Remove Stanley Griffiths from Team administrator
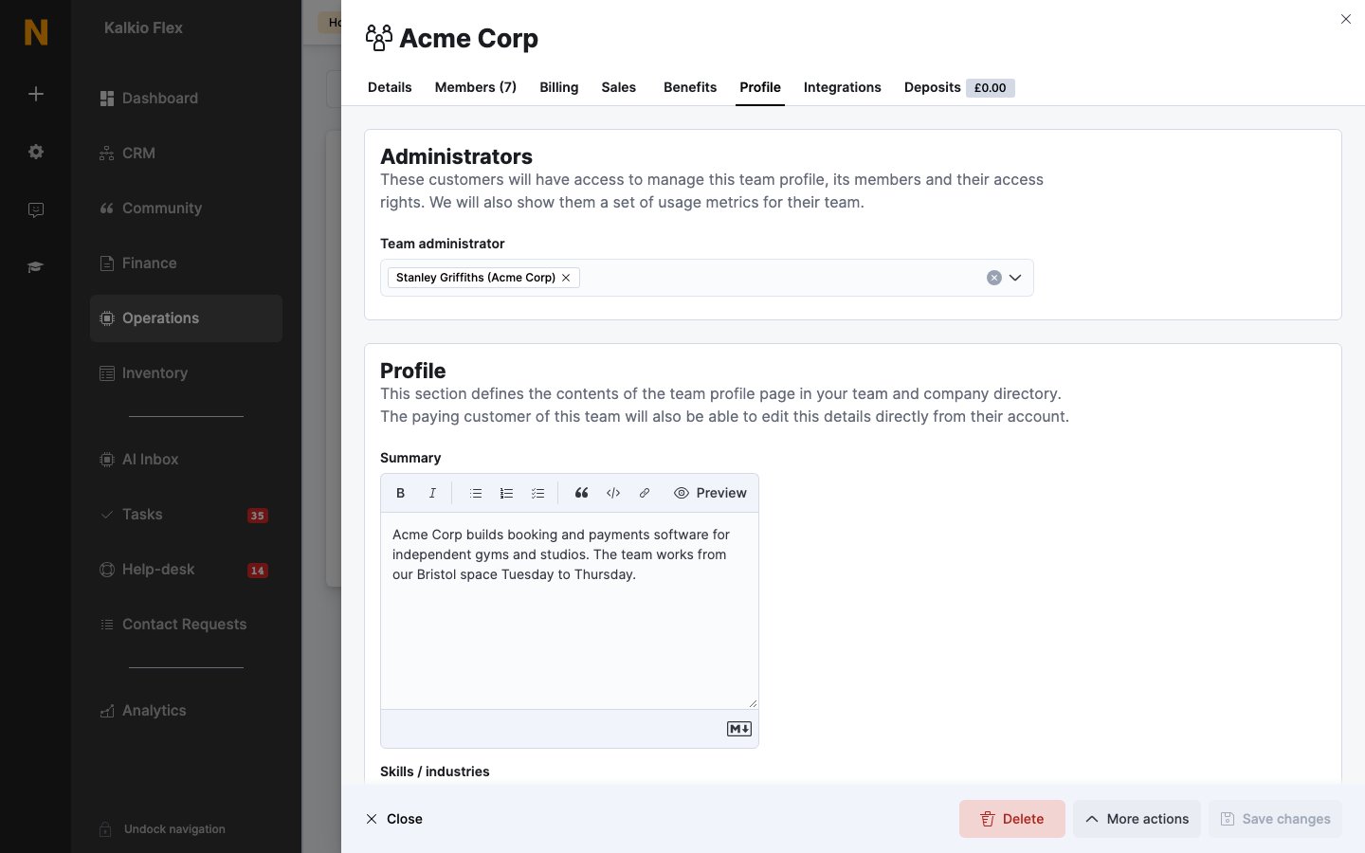This screenshot has width=1365, height=853. (x=566, y=278)
